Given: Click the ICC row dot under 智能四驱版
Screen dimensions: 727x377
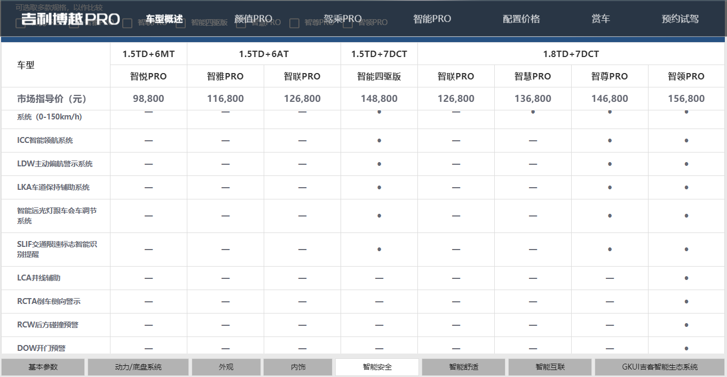Looking at the screenshot, I should pos(379,141).
